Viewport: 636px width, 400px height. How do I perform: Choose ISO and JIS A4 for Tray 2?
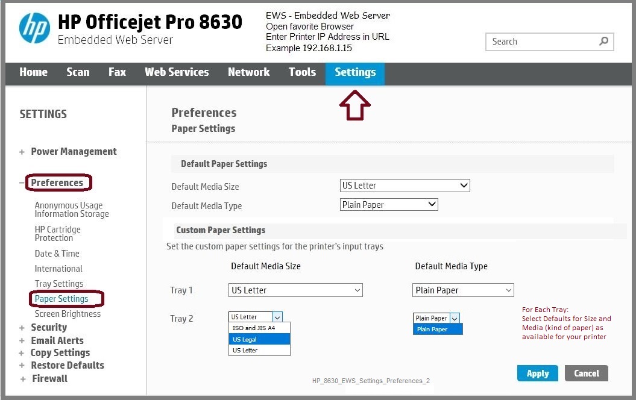click(x=259, y=328)
